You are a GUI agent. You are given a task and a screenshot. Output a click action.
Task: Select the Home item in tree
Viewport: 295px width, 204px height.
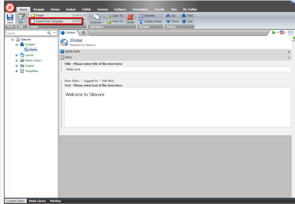pos(31,50)
